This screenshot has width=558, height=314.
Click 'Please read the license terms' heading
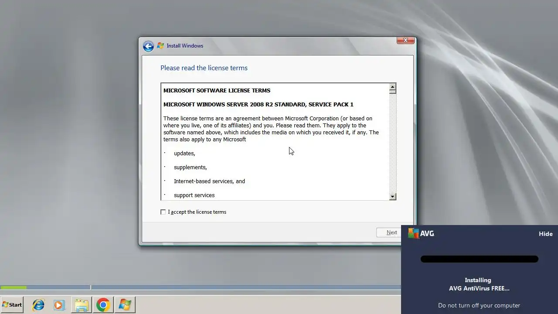pos(204,68)
